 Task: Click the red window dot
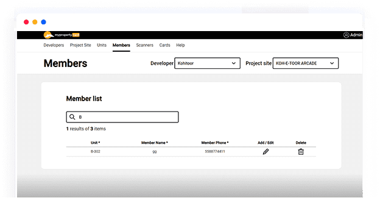click(26, 22)
